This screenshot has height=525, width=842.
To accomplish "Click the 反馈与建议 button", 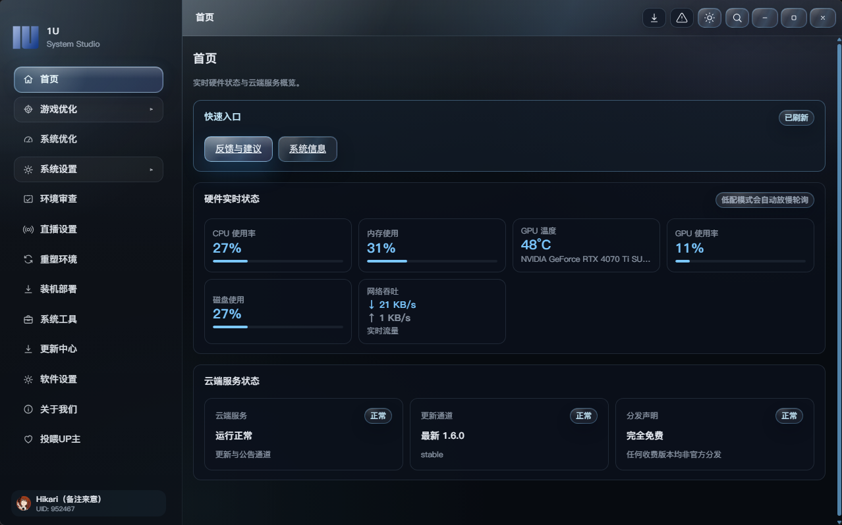I will [x=239, y=149].
